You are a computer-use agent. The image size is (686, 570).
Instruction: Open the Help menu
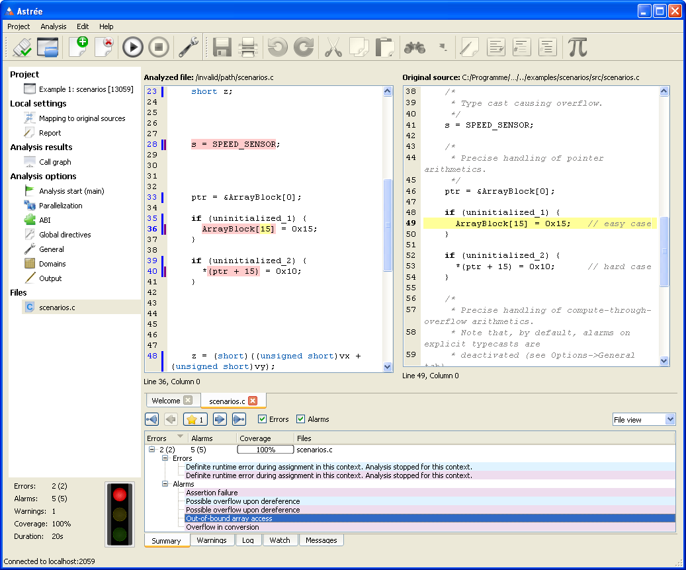pyautogui.click(x=106, y=26)
